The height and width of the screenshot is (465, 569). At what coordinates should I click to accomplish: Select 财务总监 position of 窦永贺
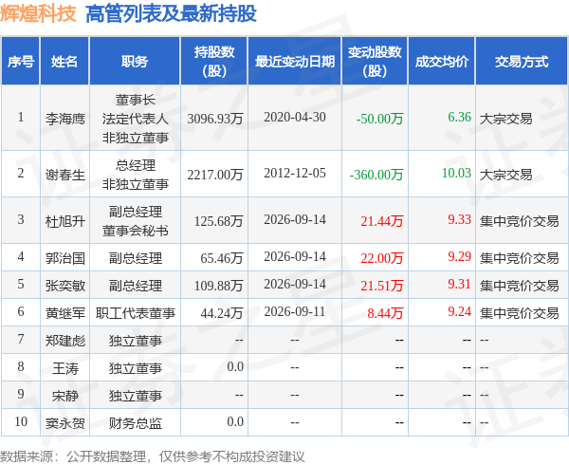point(136,423)
